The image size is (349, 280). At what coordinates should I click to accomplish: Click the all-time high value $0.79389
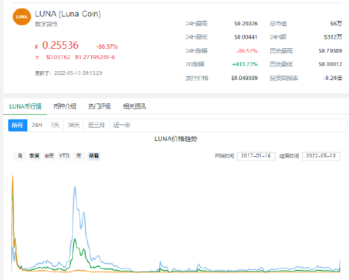tap(331, 51)
